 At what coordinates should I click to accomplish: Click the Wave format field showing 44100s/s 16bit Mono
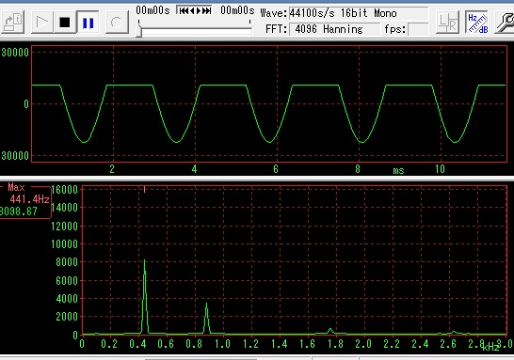[359, 13]
